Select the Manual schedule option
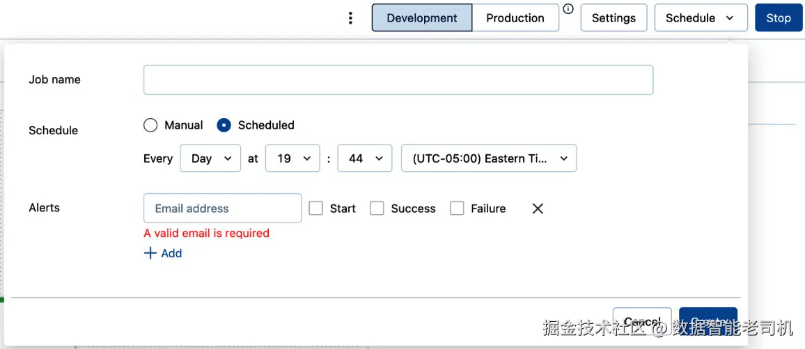Viewport: 805px width, 349px height. click(150, 125)
